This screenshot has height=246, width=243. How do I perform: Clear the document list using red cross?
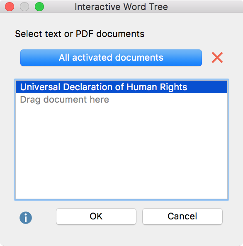[x=217, y=58]
